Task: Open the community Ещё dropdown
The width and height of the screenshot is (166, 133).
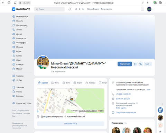Action: point(148,64)
